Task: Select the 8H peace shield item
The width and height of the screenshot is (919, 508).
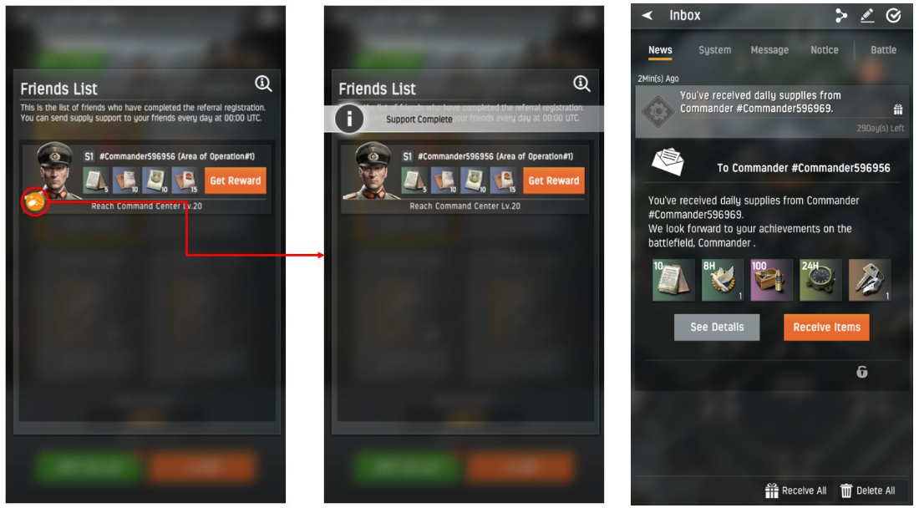Action: (723, 280)
